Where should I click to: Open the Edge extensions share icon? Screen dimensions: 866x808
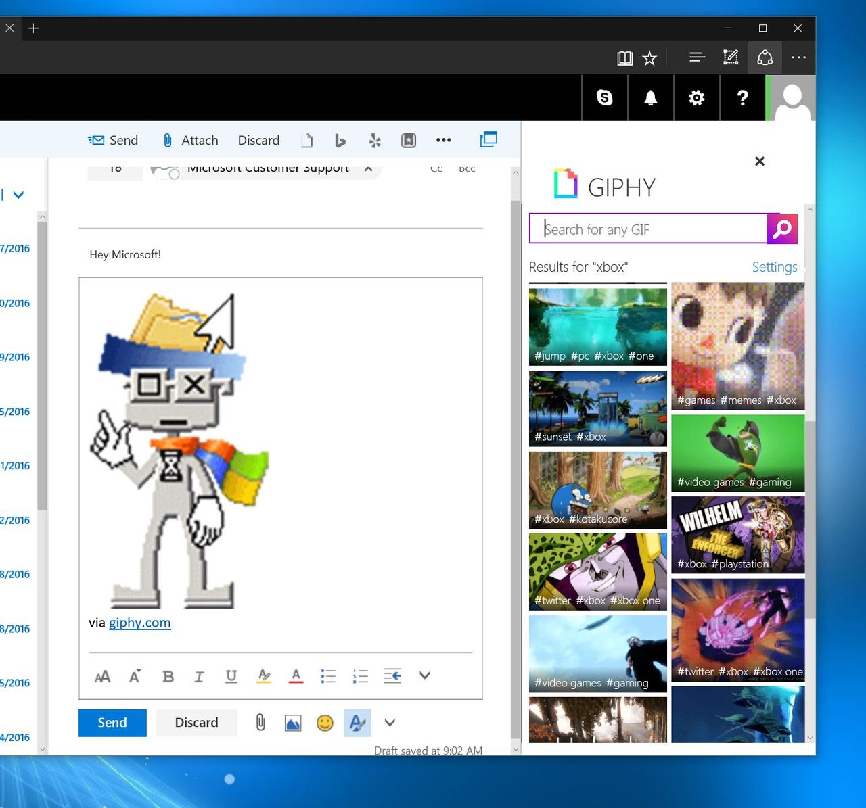(765, 57)
